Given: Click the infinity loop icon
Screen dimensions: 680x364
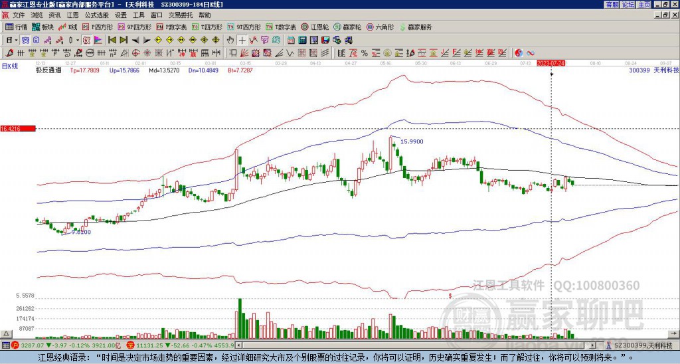Looking at the screenshot, I should 531,53.
